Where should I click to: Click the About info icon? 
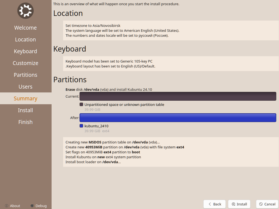[x=6, y=206]
